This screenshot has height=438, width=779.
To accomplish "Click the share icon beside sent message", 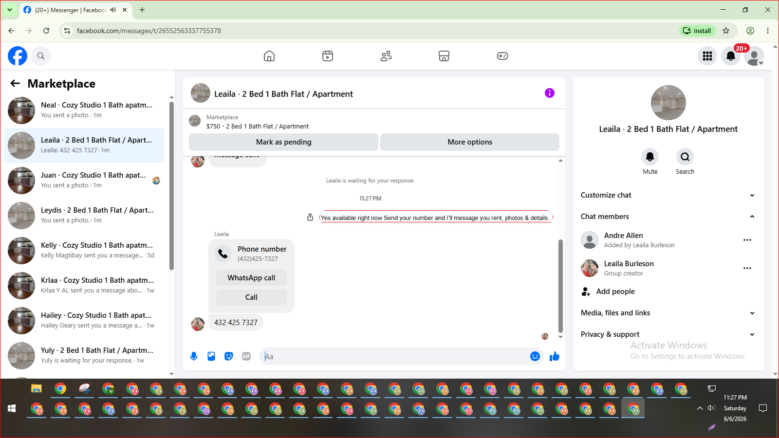I will click(x=310, y=217).
